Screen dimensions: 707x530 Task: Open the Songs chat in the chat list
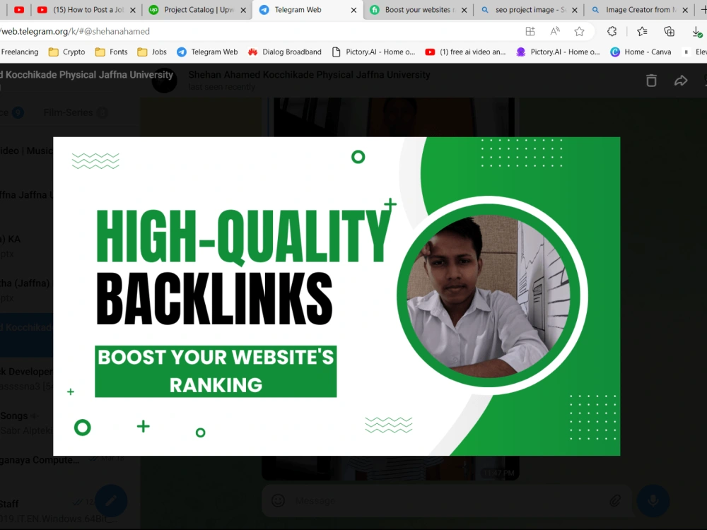[x=27, y=423]
